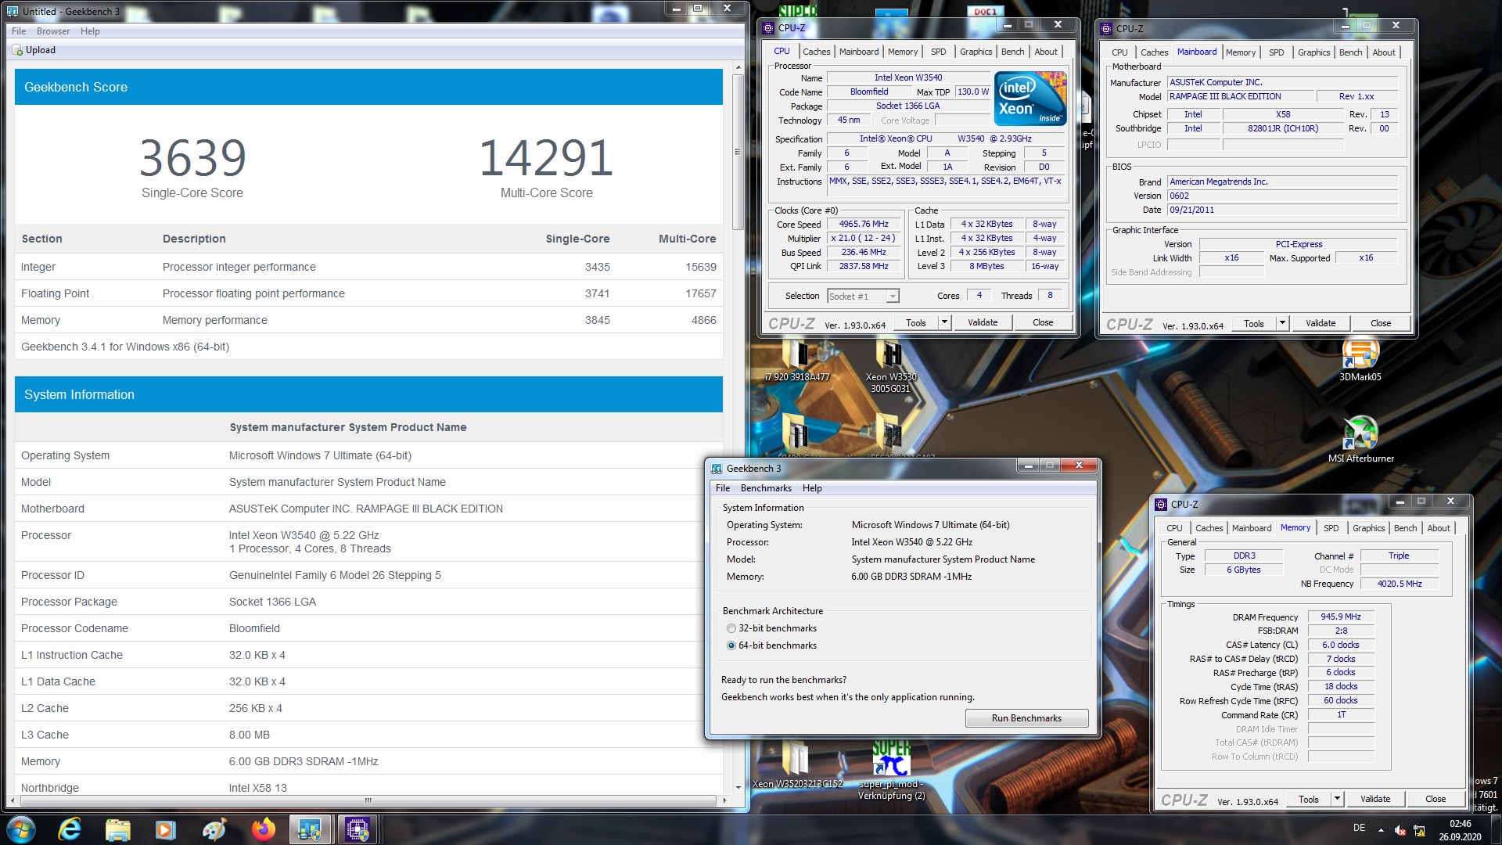Open SPD tab in CPU-Z Mainboard window
This screenshot has height=845, width=1502.
point(1276,52)
